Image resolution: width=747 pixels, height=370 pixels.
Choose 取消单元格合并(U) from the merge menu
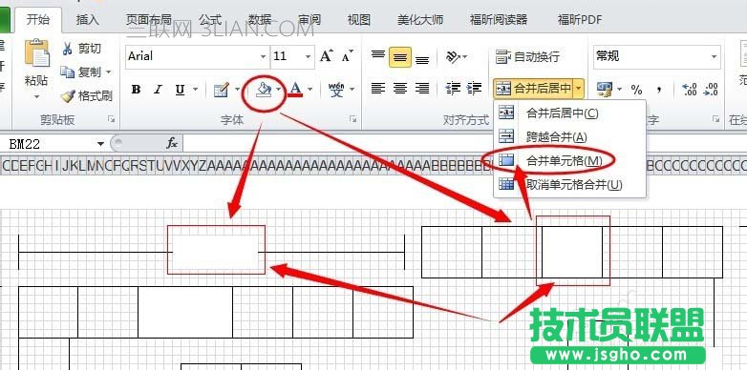coord(569,184)
